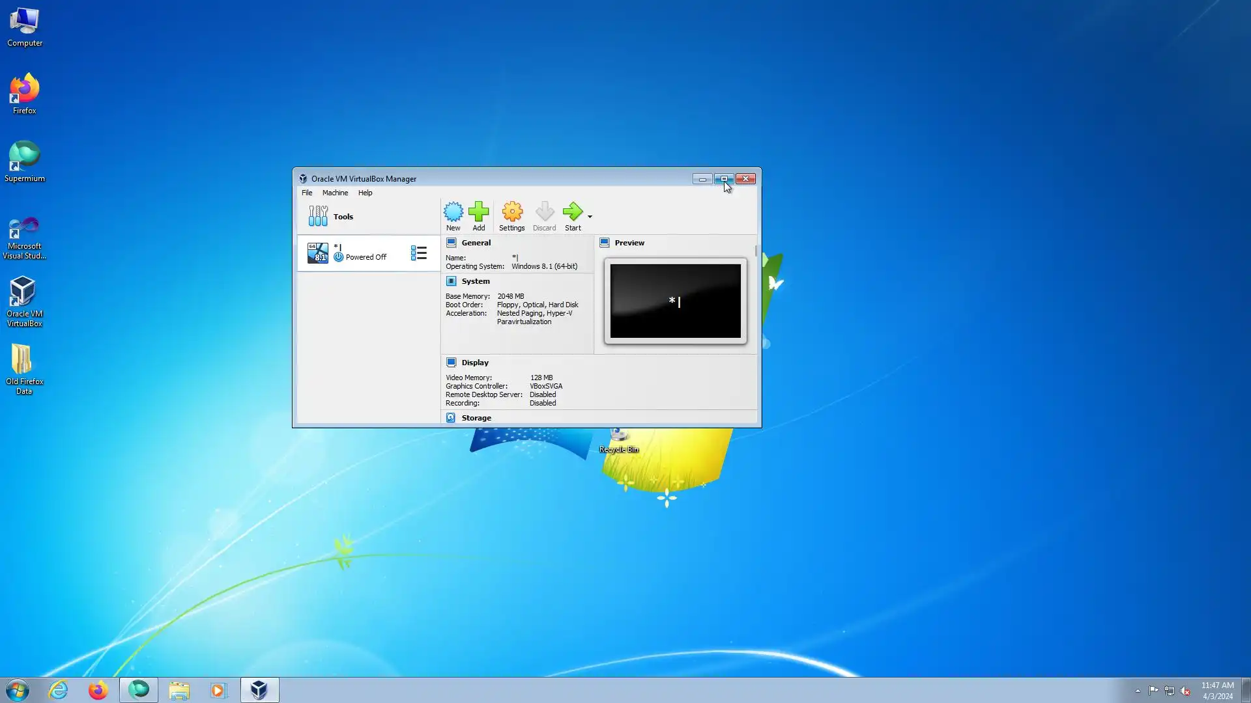Expand the Start button dropdown arrow
Screen dimensions: 1251x703
(x=590, y=217)
